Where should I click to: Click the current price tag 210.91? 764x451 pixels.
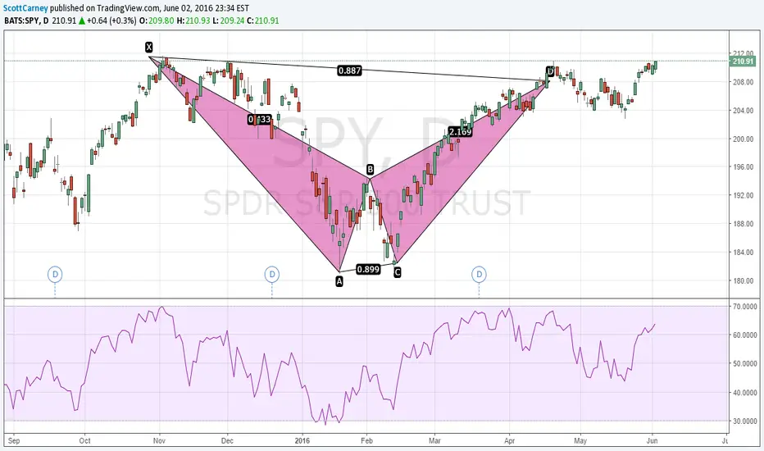(x=743, y=61)
